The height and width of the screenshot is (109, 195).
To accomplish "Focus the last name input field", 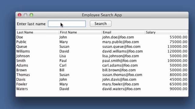I will 67,24.
